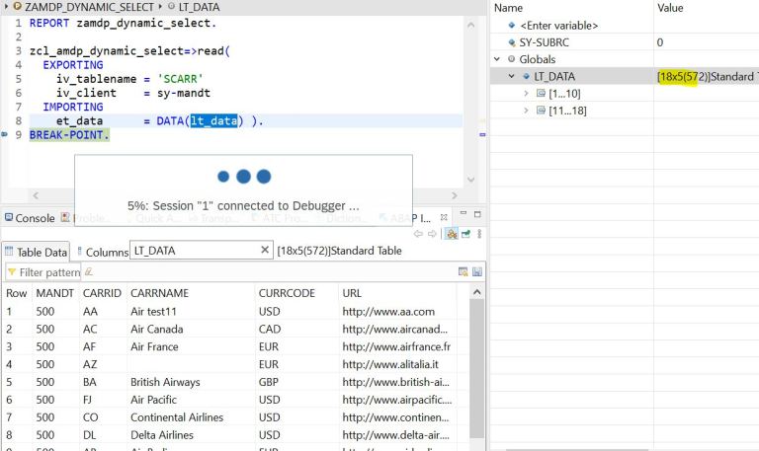Click the forward navigation arrow in table view
This screenshot has height=451, width=759.
[431, 234]
